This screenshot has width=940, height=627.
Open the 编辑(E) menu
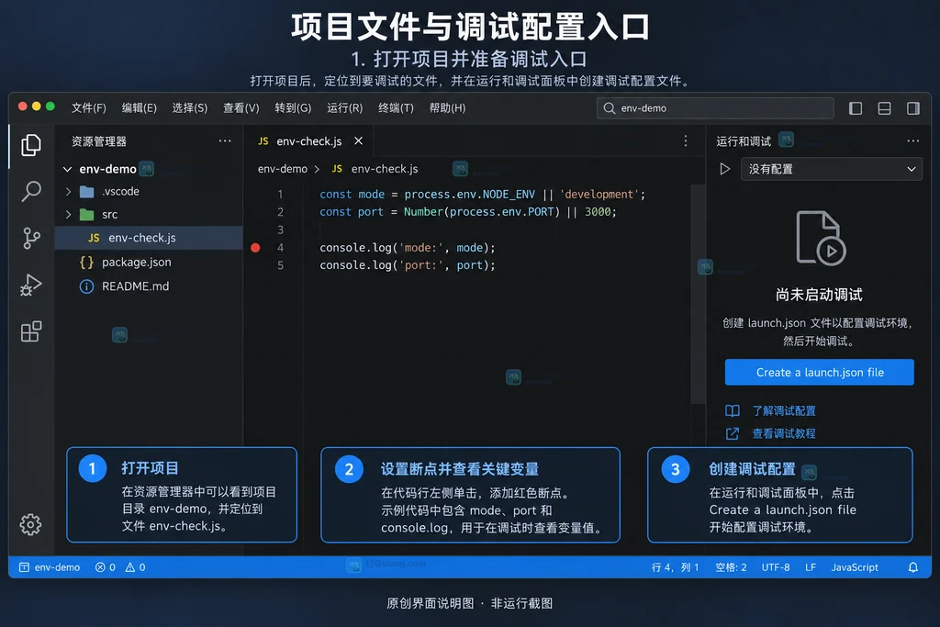pyautogui.click(x=140, y=108)
